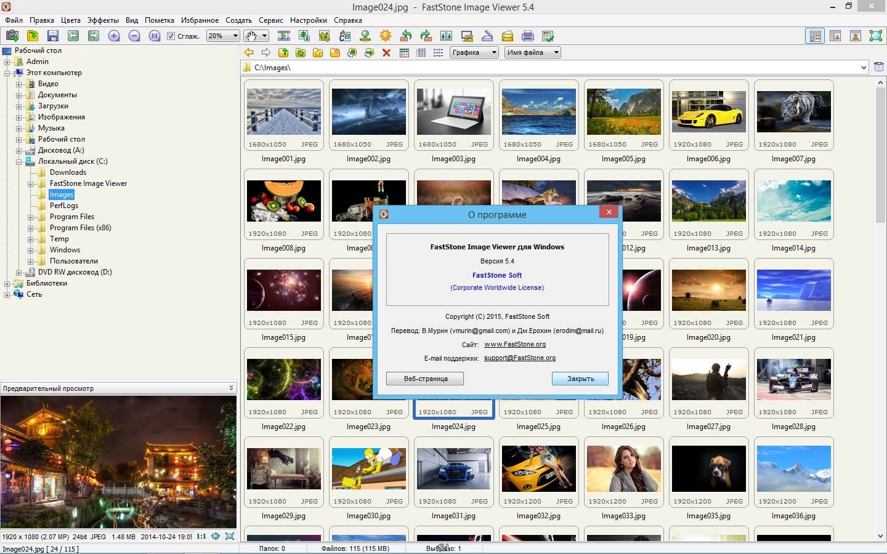887x554 pixels.
Task: Click the compare images icon
Action: click(447, 36)
